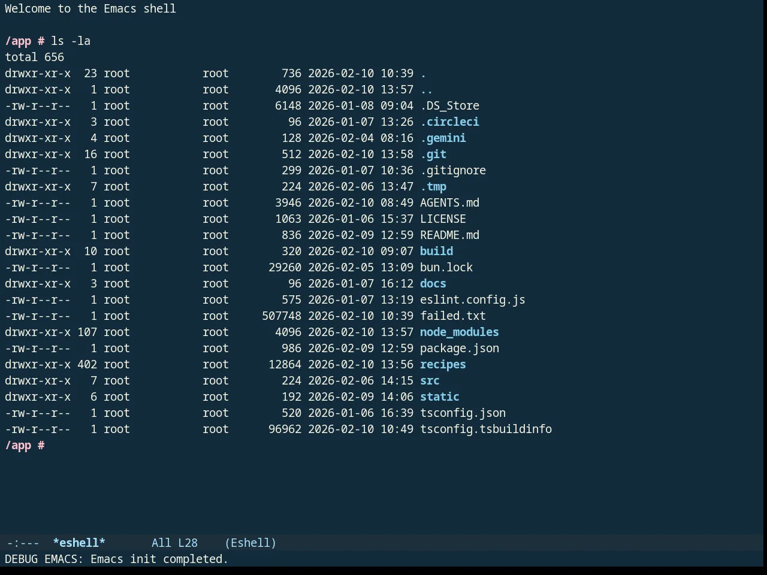767x575 pixels.
Task: Select the AGENTS.md file name
Action: pyautogui.click(x=449, y=202)
